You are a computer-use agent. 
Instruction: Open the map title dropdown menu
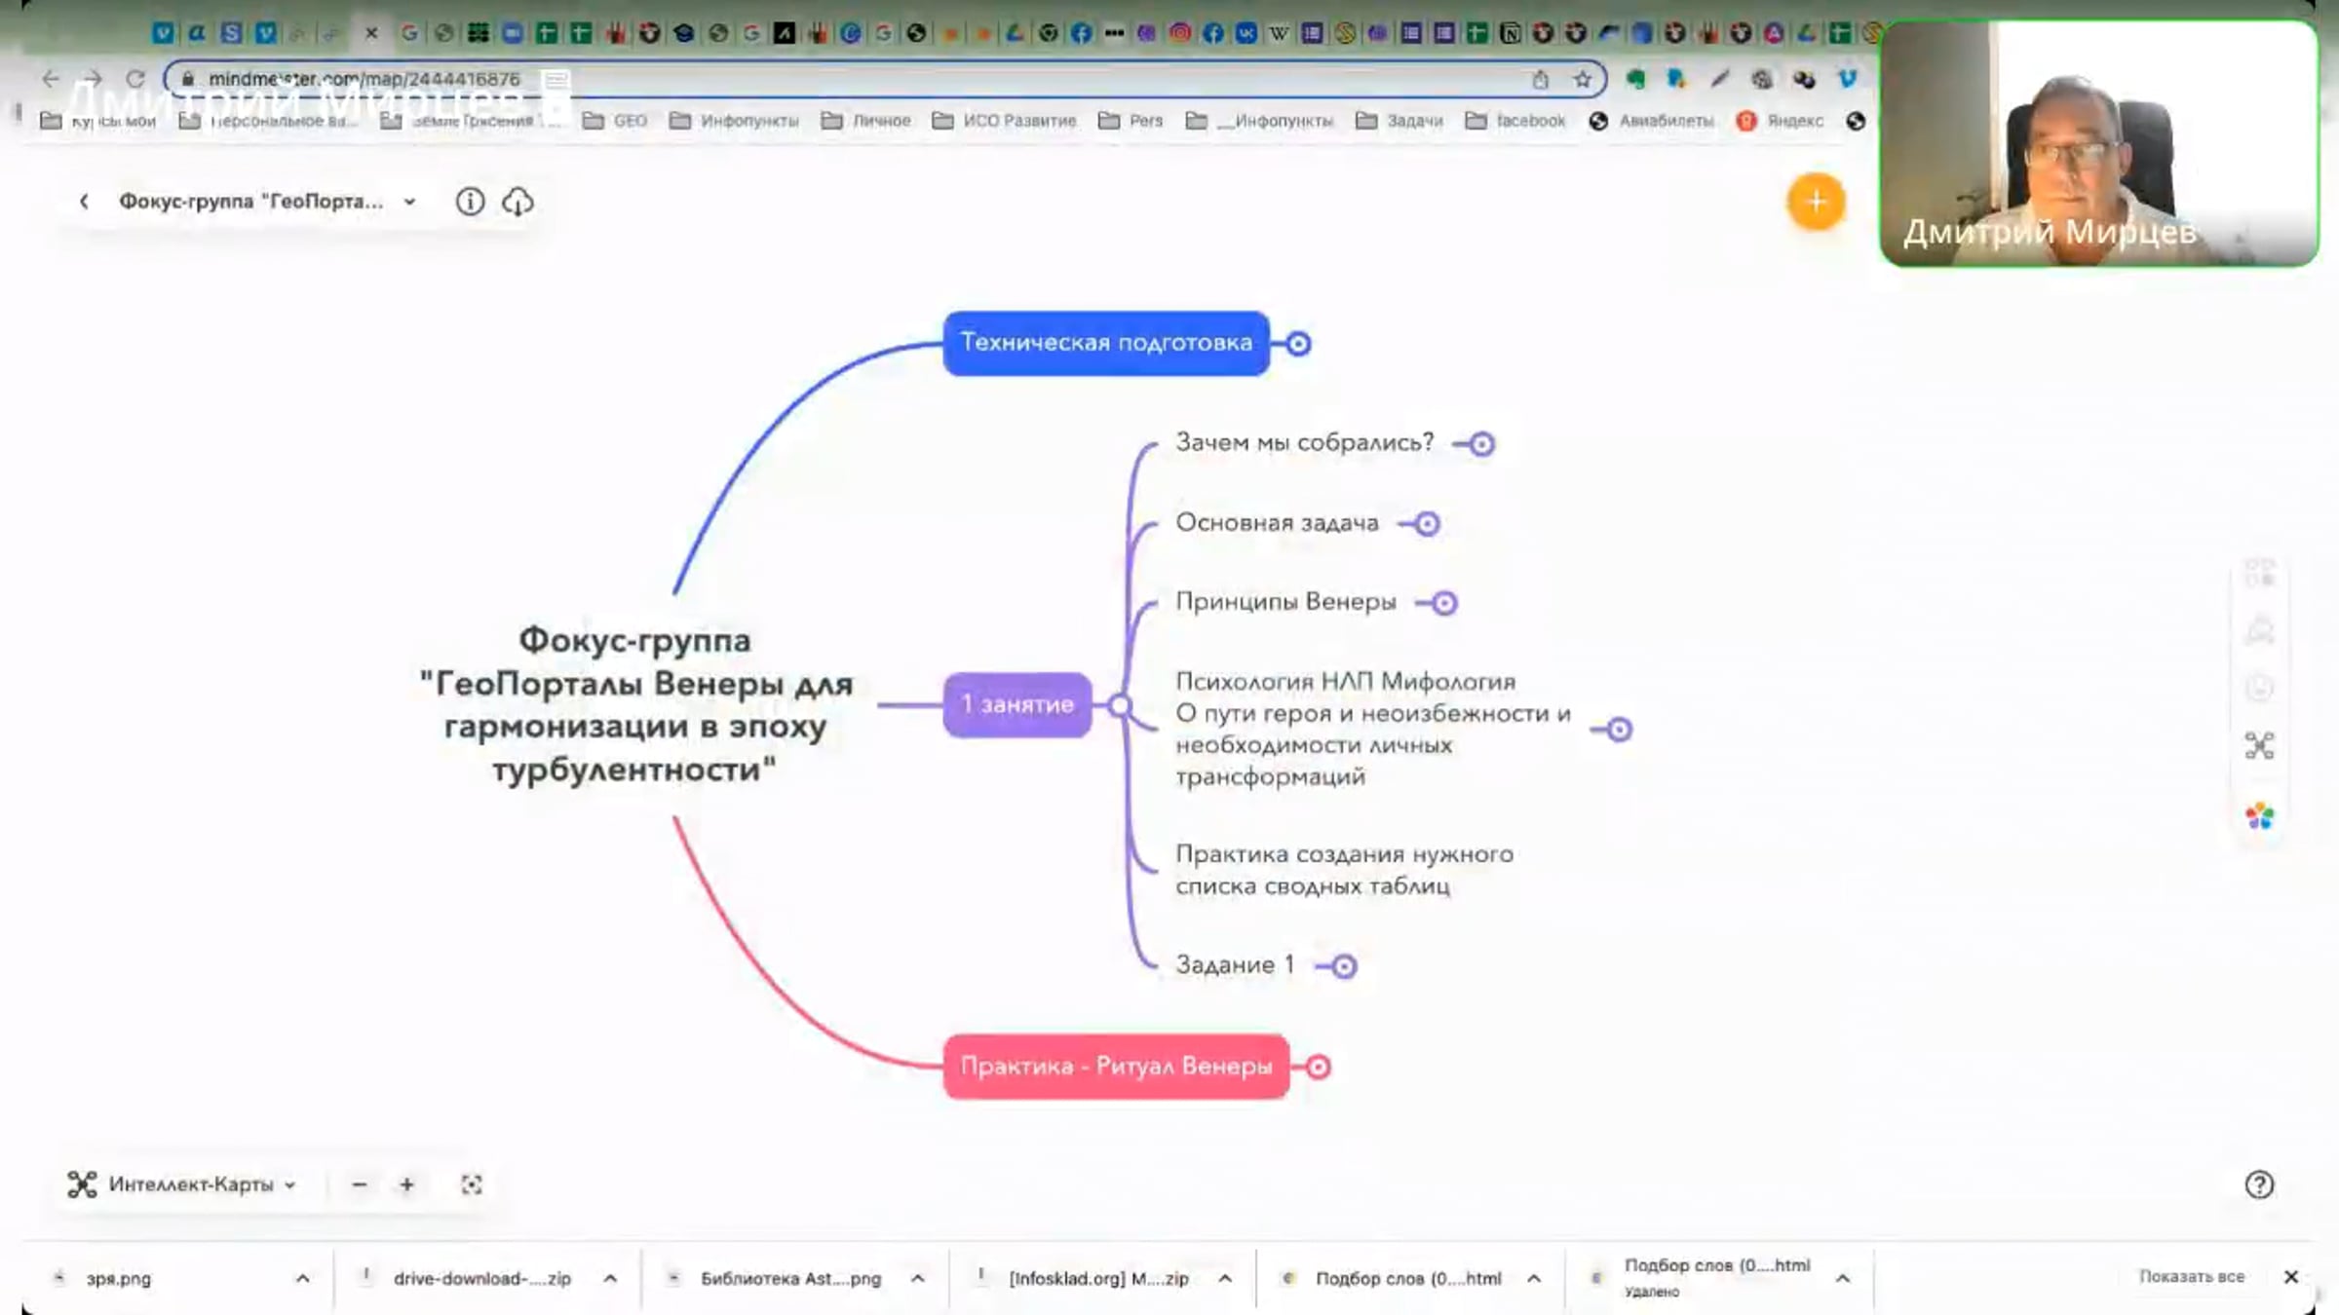point(410,202)
